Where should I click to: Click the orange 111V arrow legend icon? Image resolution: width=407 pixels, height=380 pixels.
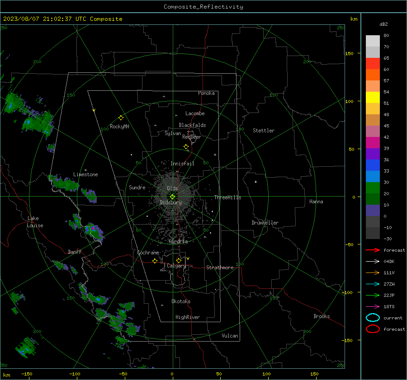[373, 272]
